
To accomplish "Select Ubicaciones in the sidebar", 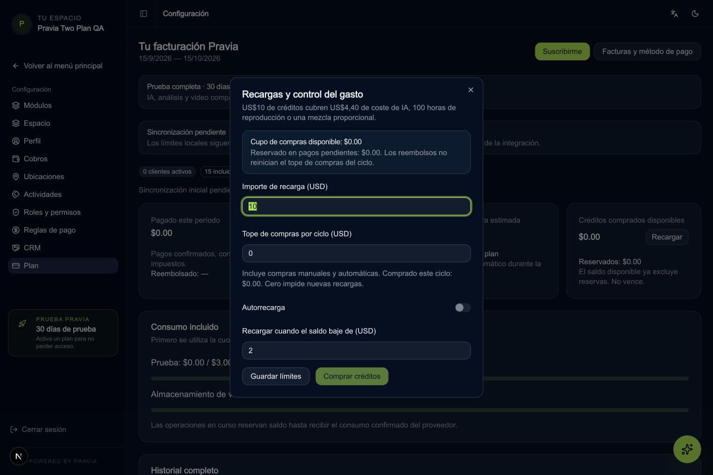I will (63, 177).
